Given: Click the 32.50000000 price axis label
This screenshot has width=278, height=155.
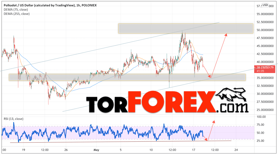Looking at the screenshot, I should 265,86.
